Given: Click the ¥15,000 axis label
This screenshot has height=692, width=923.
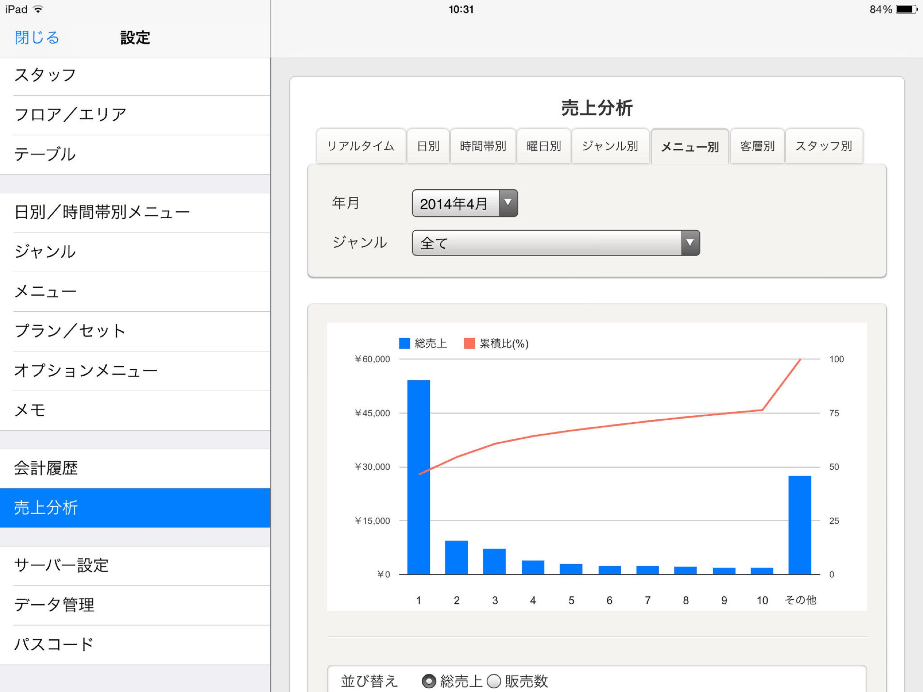Looking at the screenshot, I should point(372,521).
